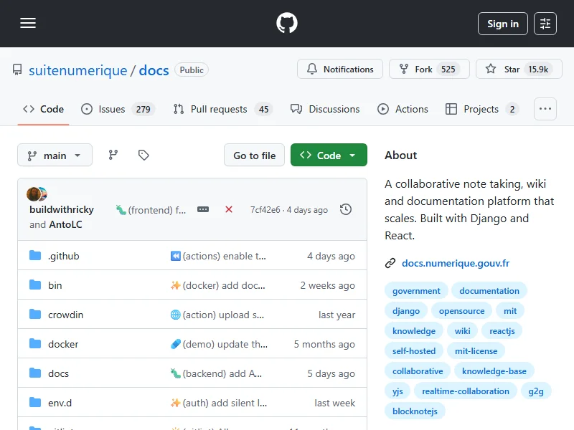Expand additional repository tabs with three-dots
Viewport: 574px width, 430px height.
click(x=545, y=109)
